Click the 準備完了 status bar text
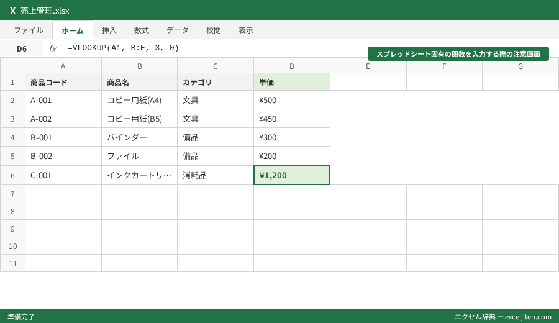 pos(21,317)
